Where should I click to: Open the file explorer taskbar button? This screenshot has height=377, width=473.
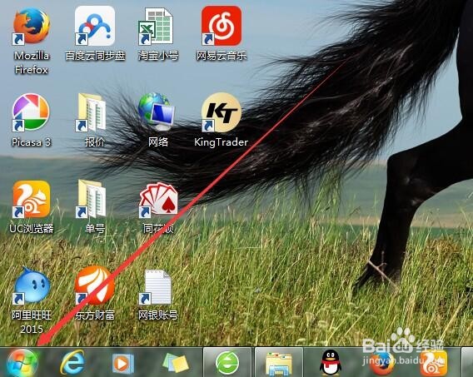coord(279,363)
